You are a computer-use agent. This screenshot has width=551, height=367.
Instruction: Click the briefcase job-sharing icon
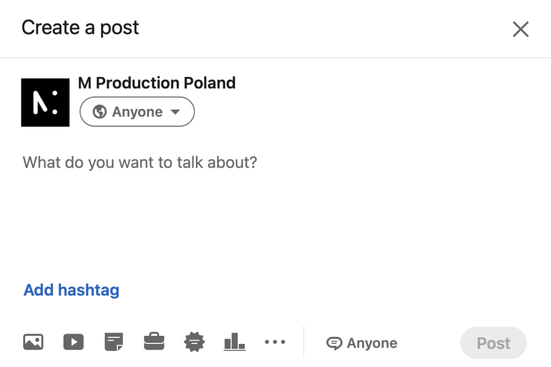154,342
